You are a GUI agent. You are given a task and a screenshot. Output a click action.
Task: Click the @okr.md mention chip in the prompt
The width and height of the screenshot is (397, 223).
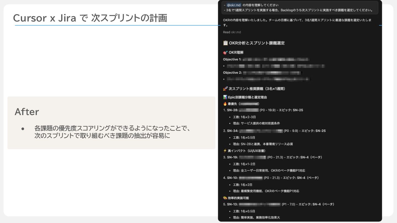pos(234,5)
